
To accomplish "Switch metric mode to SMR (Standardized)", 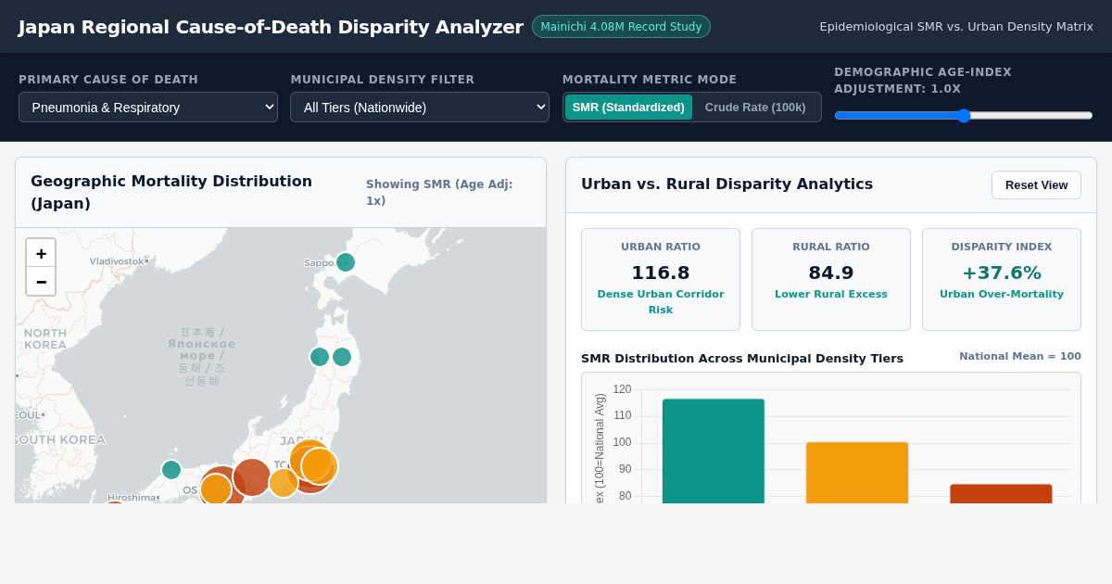I will (x=628, y=107).
